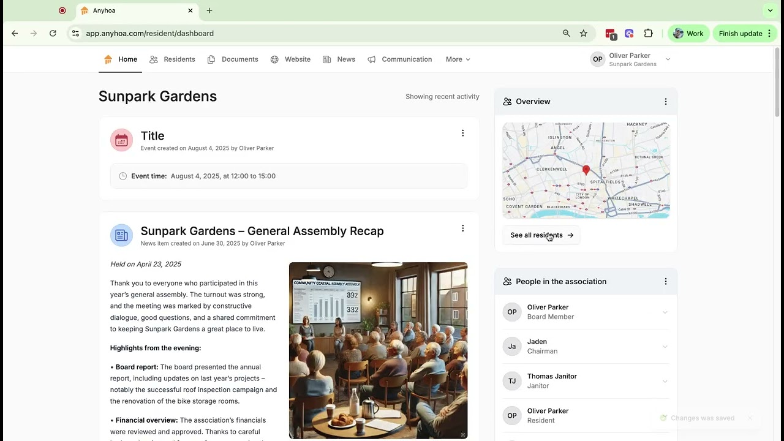
Task: Click the red map location pin
Action: (x=586, y=170)
